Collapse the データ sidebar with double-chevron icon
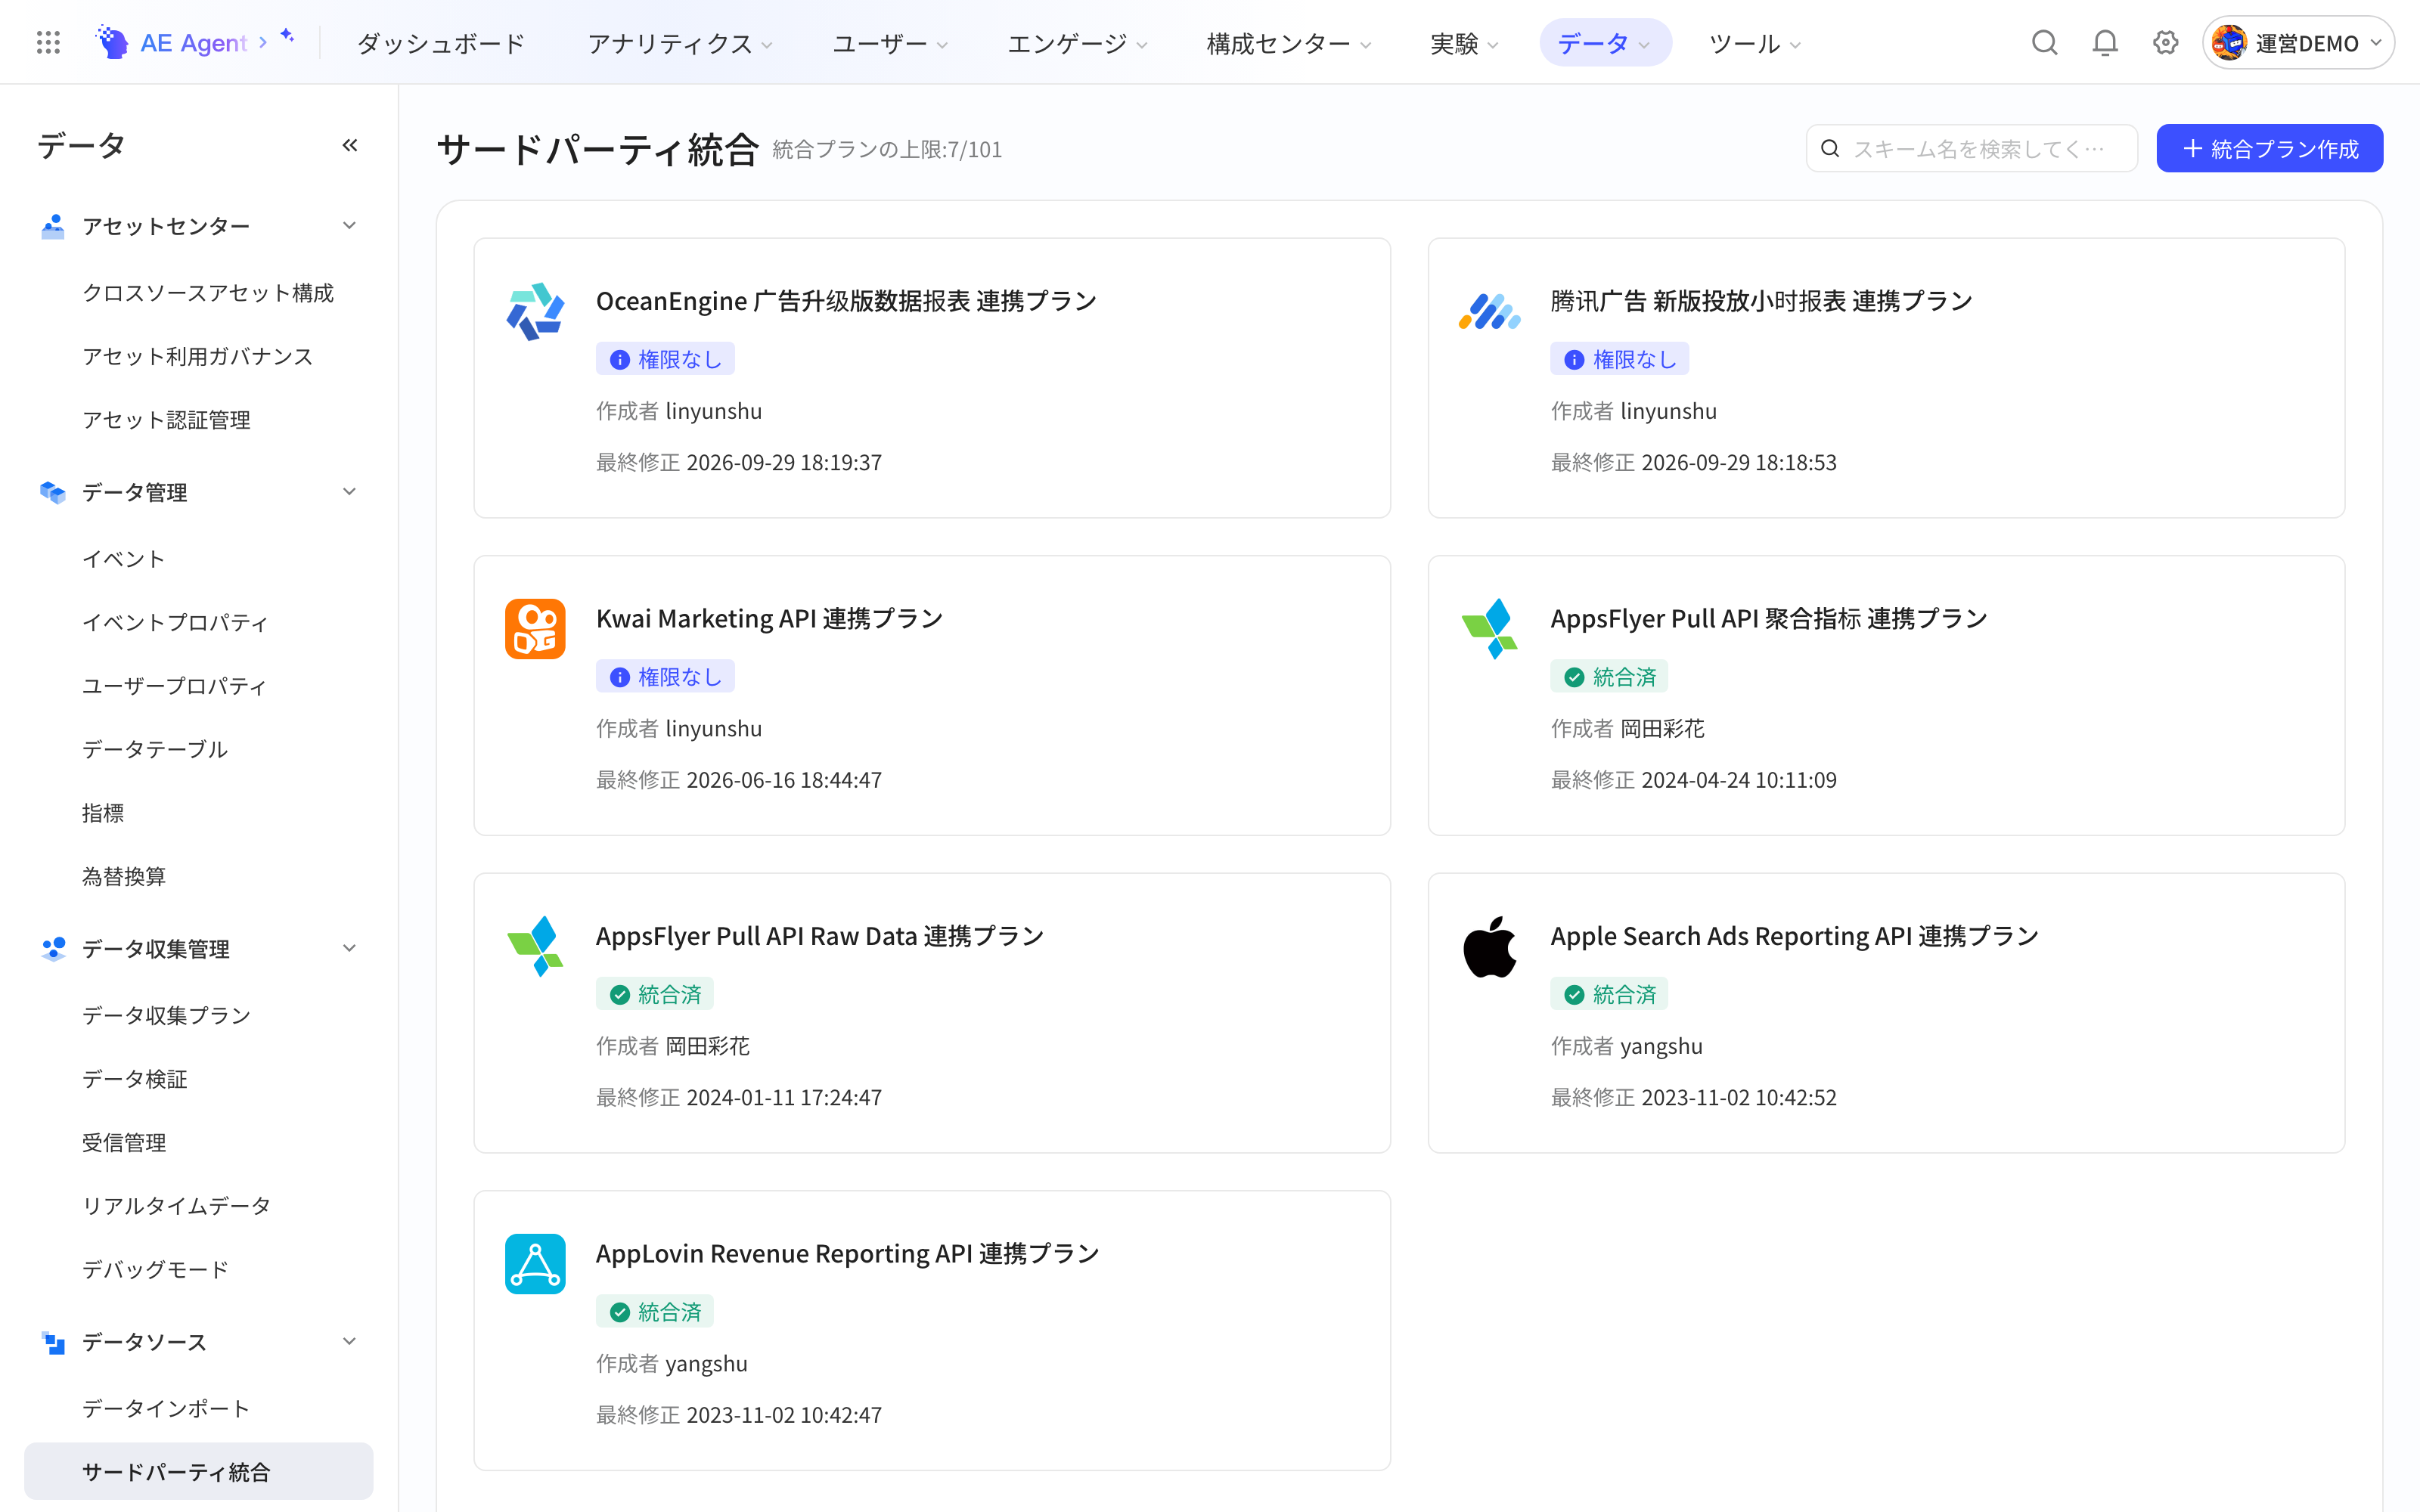The height and width of the screenshot is (1512, 2420). [x=350, y=145]
